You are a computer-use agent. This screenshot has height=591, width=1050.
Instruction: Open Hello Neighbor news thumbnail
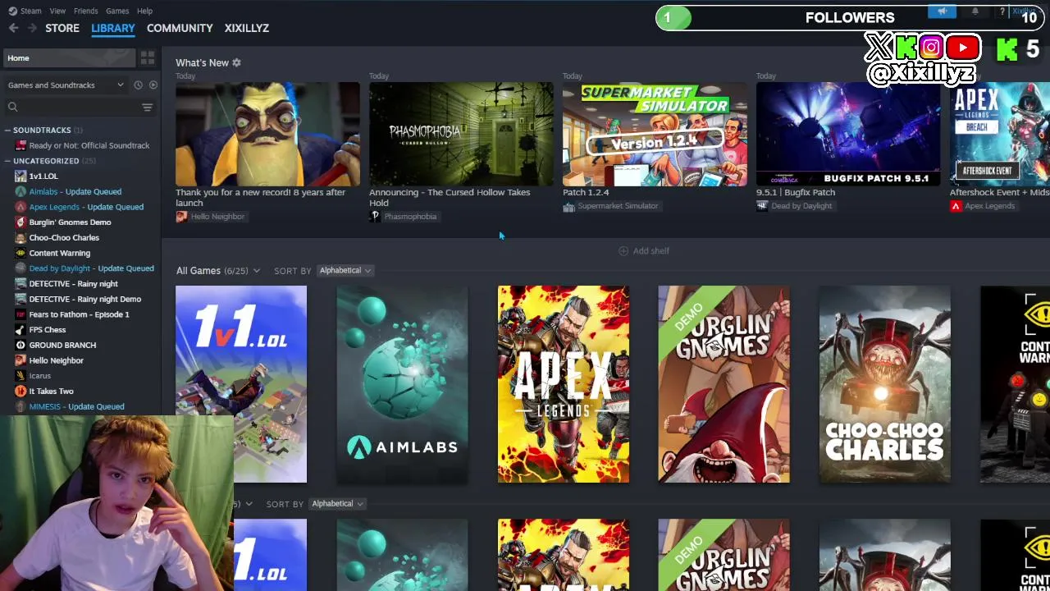(267, 134)
